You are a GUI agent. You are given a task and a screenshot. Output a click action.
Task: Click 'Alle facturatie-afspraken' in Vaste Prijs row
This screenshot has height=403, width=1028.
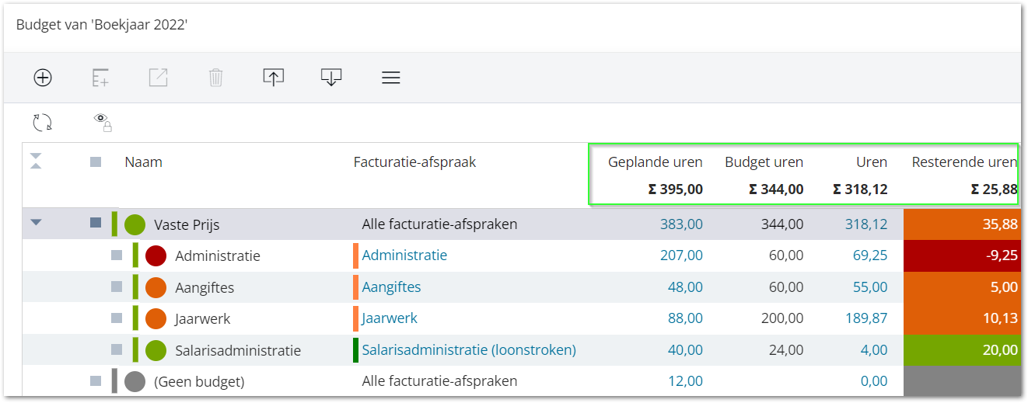[439, 224]
